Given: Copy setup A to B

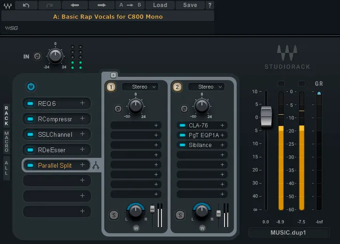Looking at the screenshot, I should click(x=130, y=5).
